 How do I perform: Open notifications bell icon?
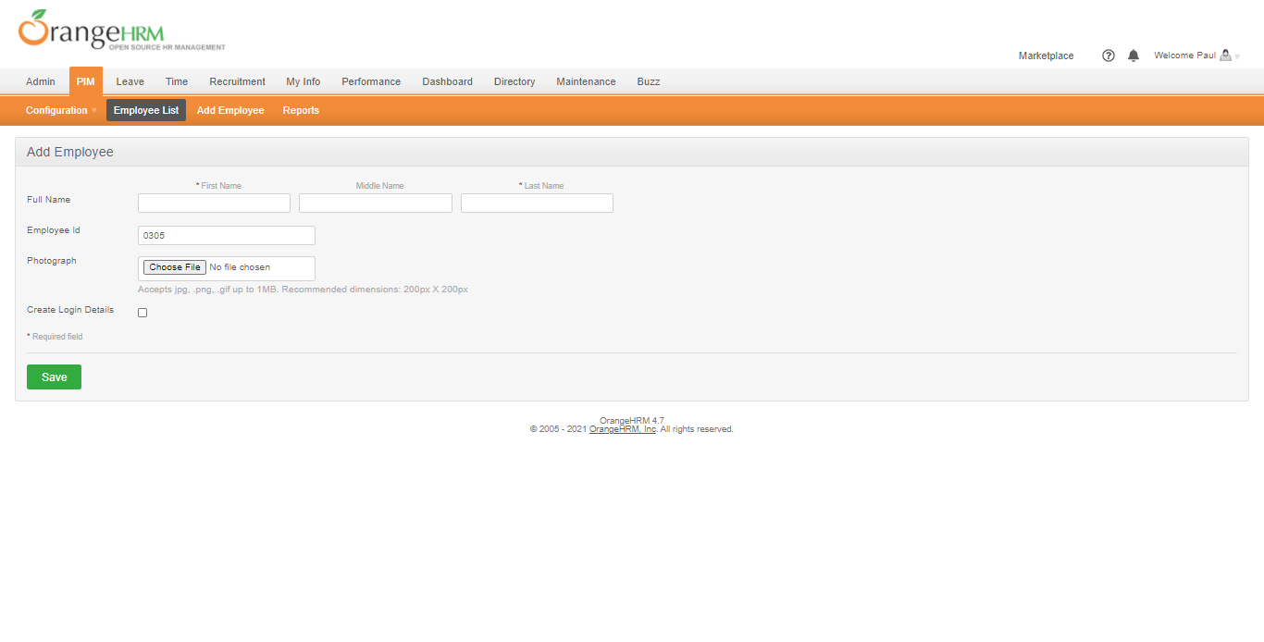point(1134,56)
